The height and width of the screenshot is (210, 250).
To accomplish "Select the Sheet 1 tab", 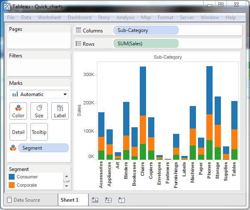I will [x=69, y=200].
